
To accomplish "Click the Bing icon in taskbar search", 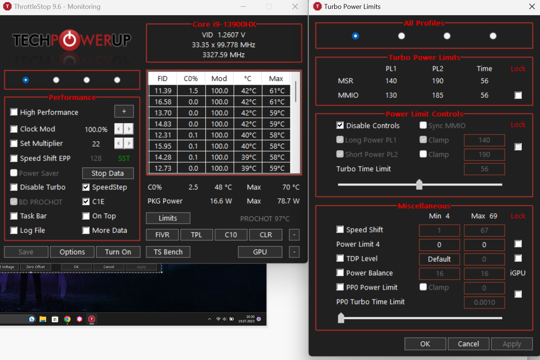I will [32, 319].
